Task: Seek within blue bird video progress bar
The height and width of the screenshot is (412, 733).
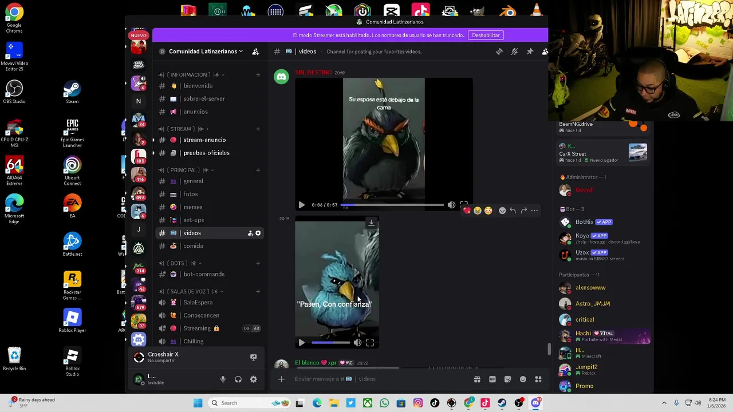Action: pyautogui.click(x=330, y=343)
